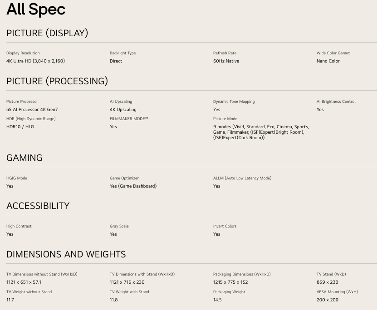Click the 1215 x 775 x 152 packaging dimensions
Viewport: 377px width, 310px height.
coord(230,282)
